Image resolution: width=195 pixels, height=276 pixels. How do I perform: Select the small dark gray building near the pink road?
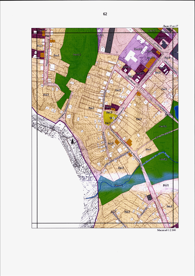coord(150,197)
